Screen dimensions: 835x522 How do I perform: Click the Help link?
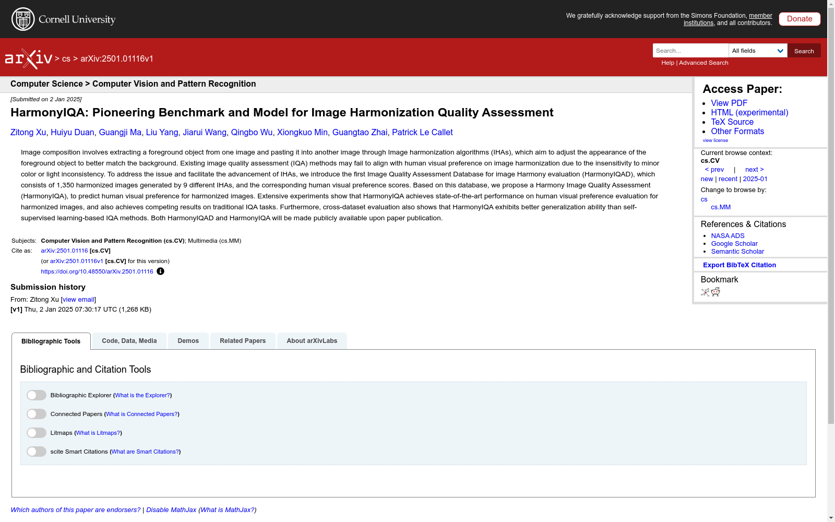[667, 63]
